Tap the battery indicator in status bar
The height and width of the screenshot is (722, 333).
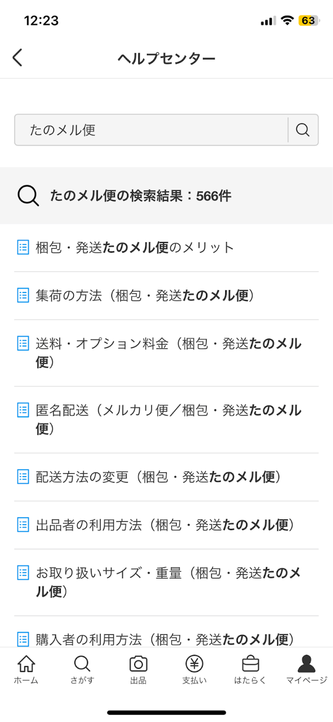pos(308,21)
